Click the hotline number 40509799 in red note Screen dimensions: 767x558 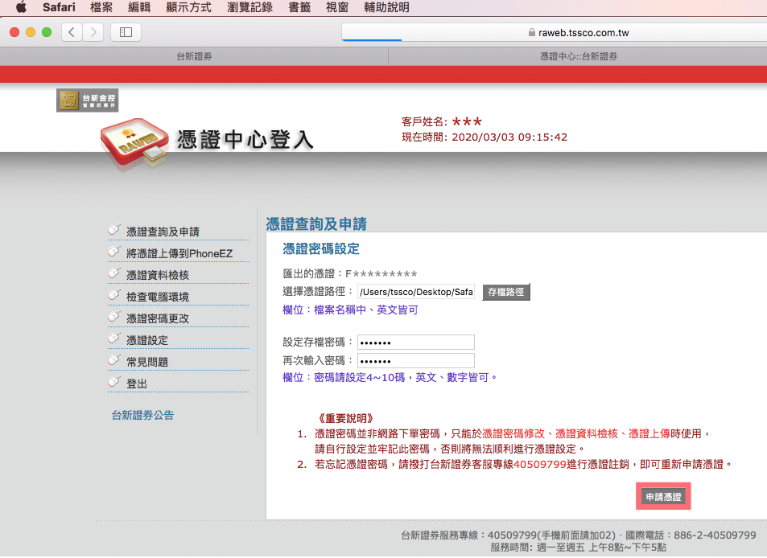point(539,464)
